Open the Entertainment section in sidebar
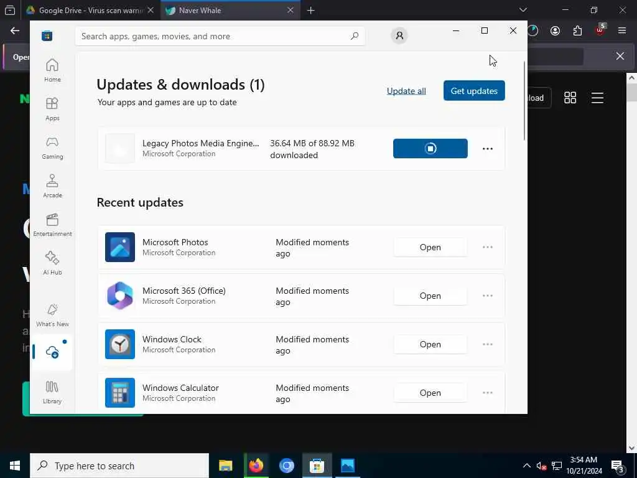This screenshot has width=637, height=478. pos(52,225)
